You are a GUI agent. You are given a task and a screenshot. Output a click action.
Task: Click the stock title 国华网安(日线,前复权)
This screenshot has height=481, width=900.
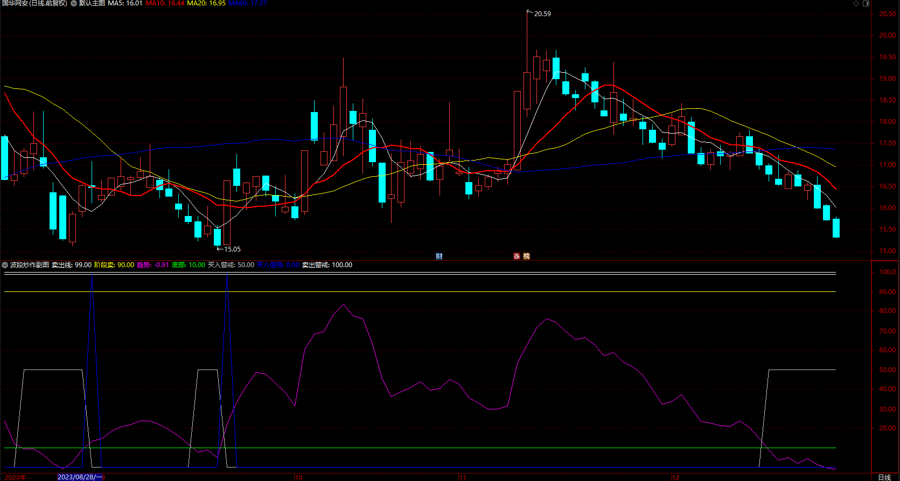(34, 3)
